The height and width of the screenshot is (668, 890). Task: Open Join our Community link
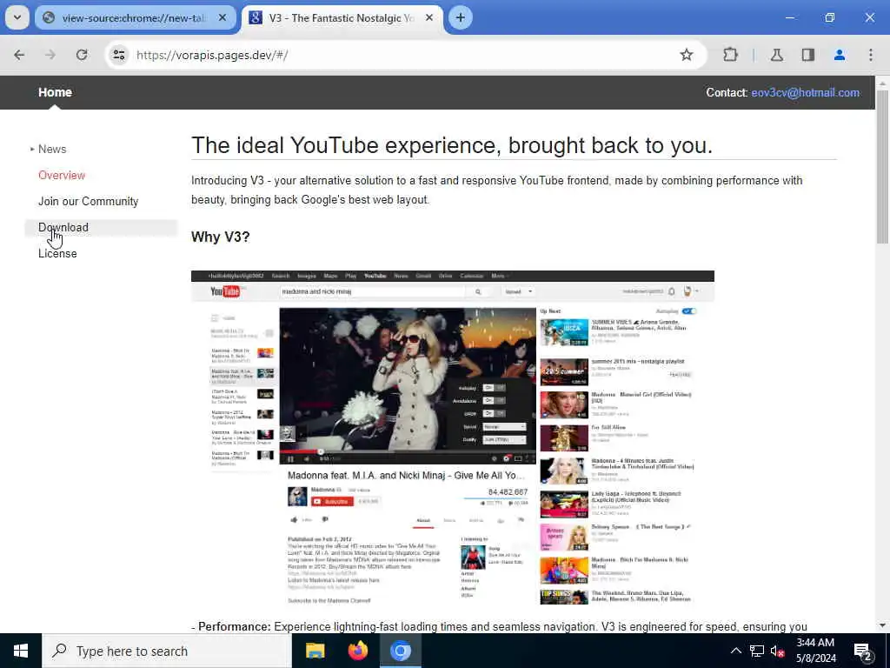(x=88, y=201)
